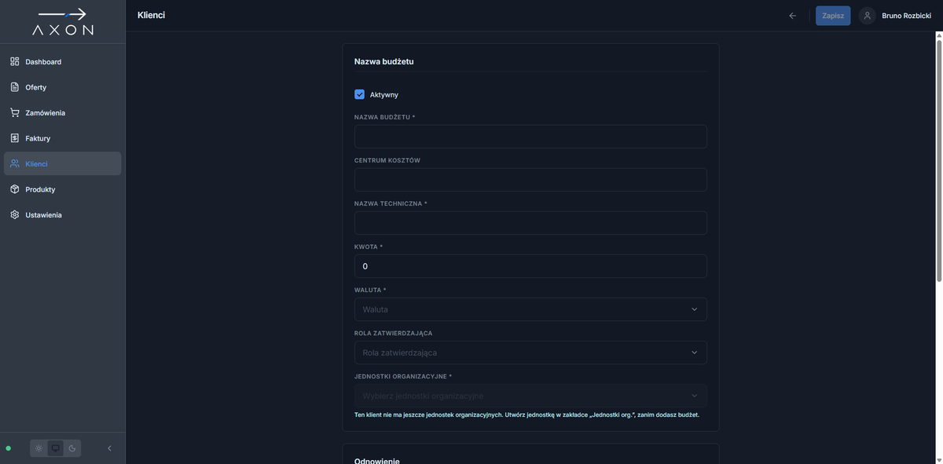Focus the Nazwa techniczna input field
This screenshot has height=464, width=943.
530,223
